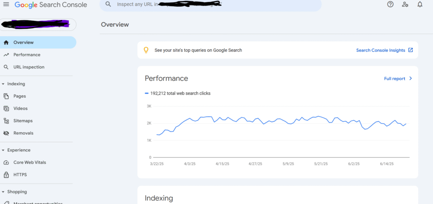Open the Pages indexing report
Image resolution: width=433 pixels, height=204 pixels.
pyautogui.click(x=38, y=96)
